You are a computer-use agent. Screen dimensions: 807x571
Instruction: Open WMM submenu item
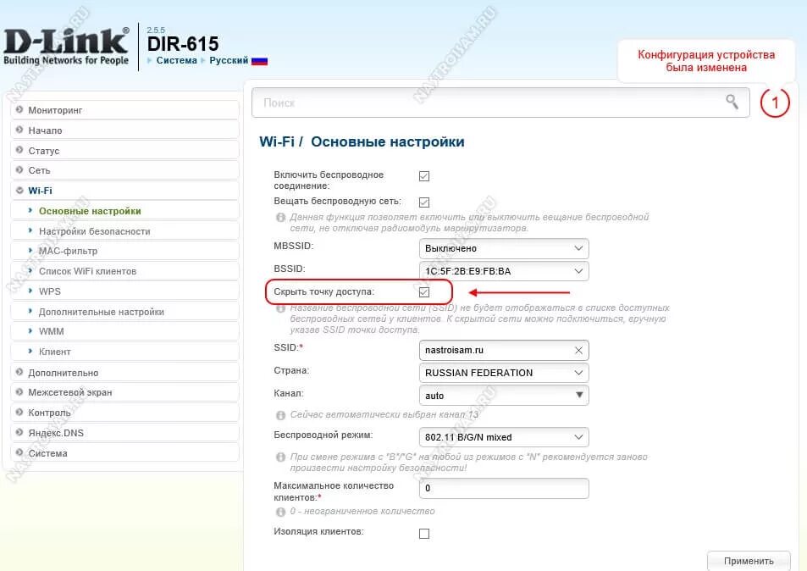[124, 331]
